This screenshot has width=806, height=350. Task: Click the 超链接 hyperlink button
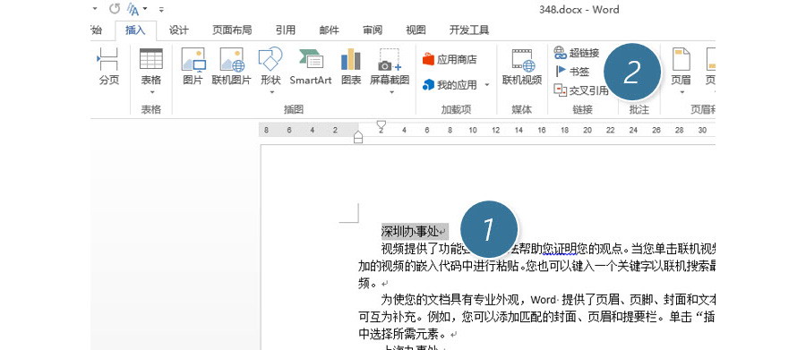577,53
